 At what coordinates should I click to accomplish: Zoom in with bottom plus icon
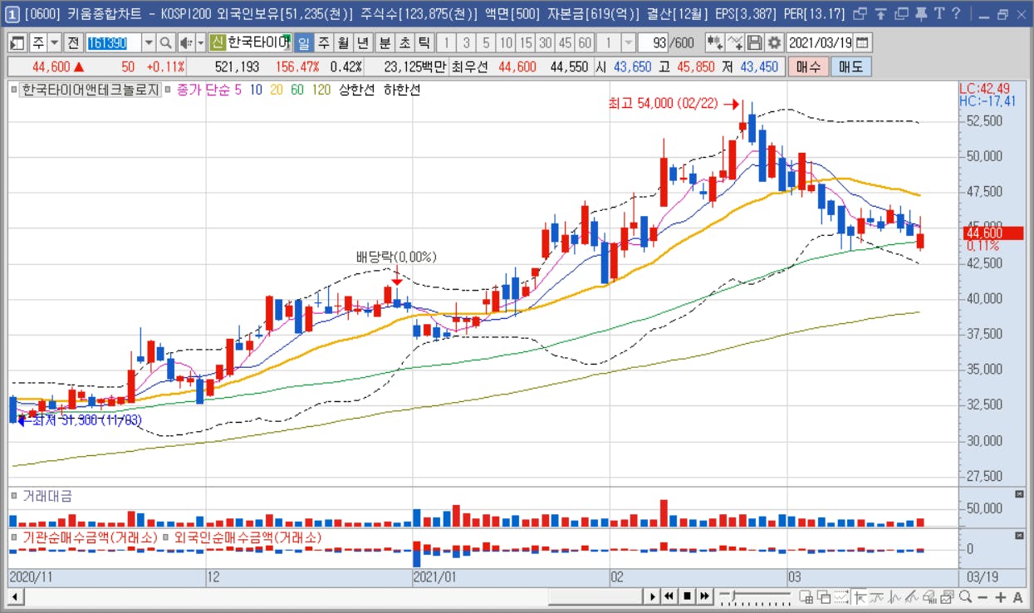pos(1000,596)
